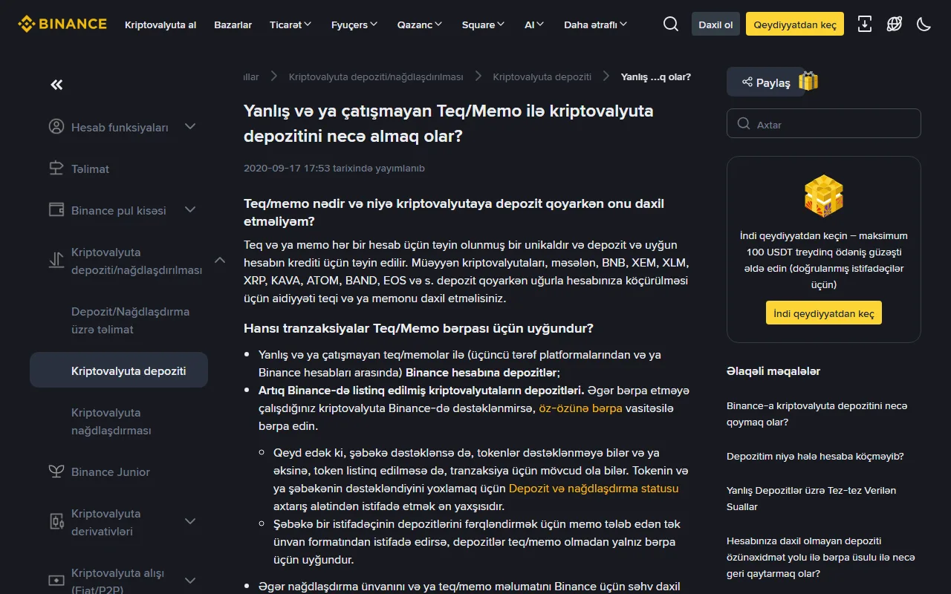The width and height of the screenshot is (951, 594).
Task: Open the Daha ətraflı dropdown menu
Action: click(x=595, y=25)
